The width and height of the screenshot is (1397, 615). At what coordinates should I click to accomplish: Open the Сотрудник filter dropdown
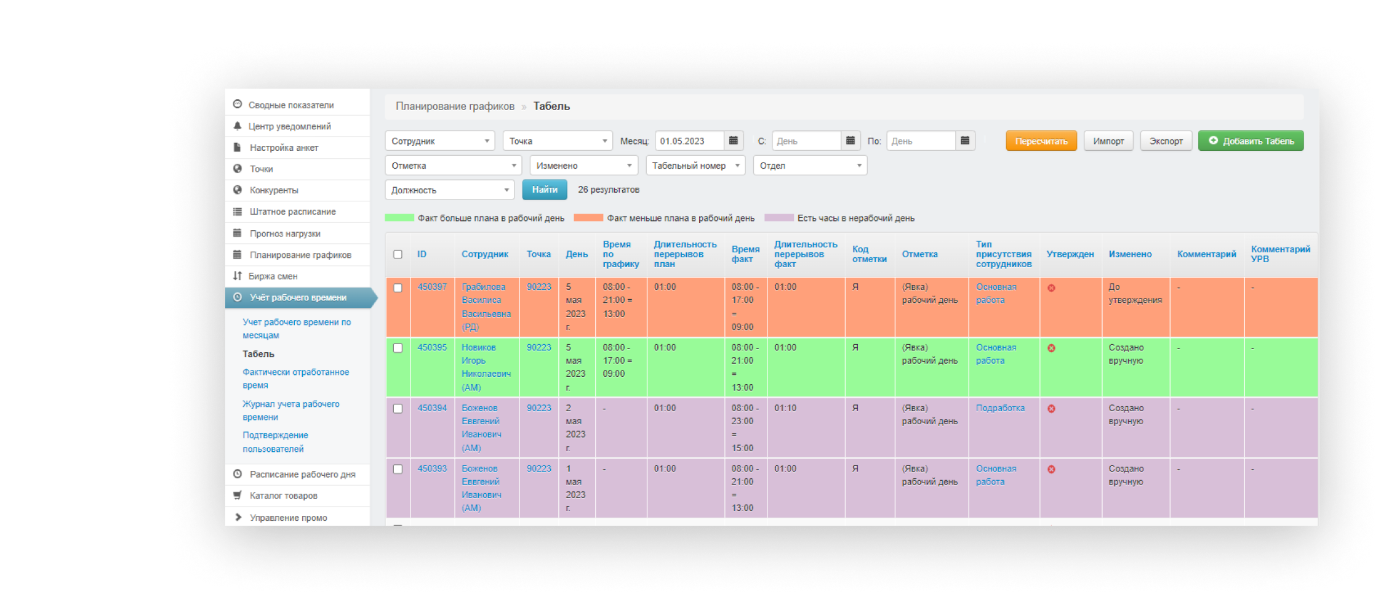(440, 141)
